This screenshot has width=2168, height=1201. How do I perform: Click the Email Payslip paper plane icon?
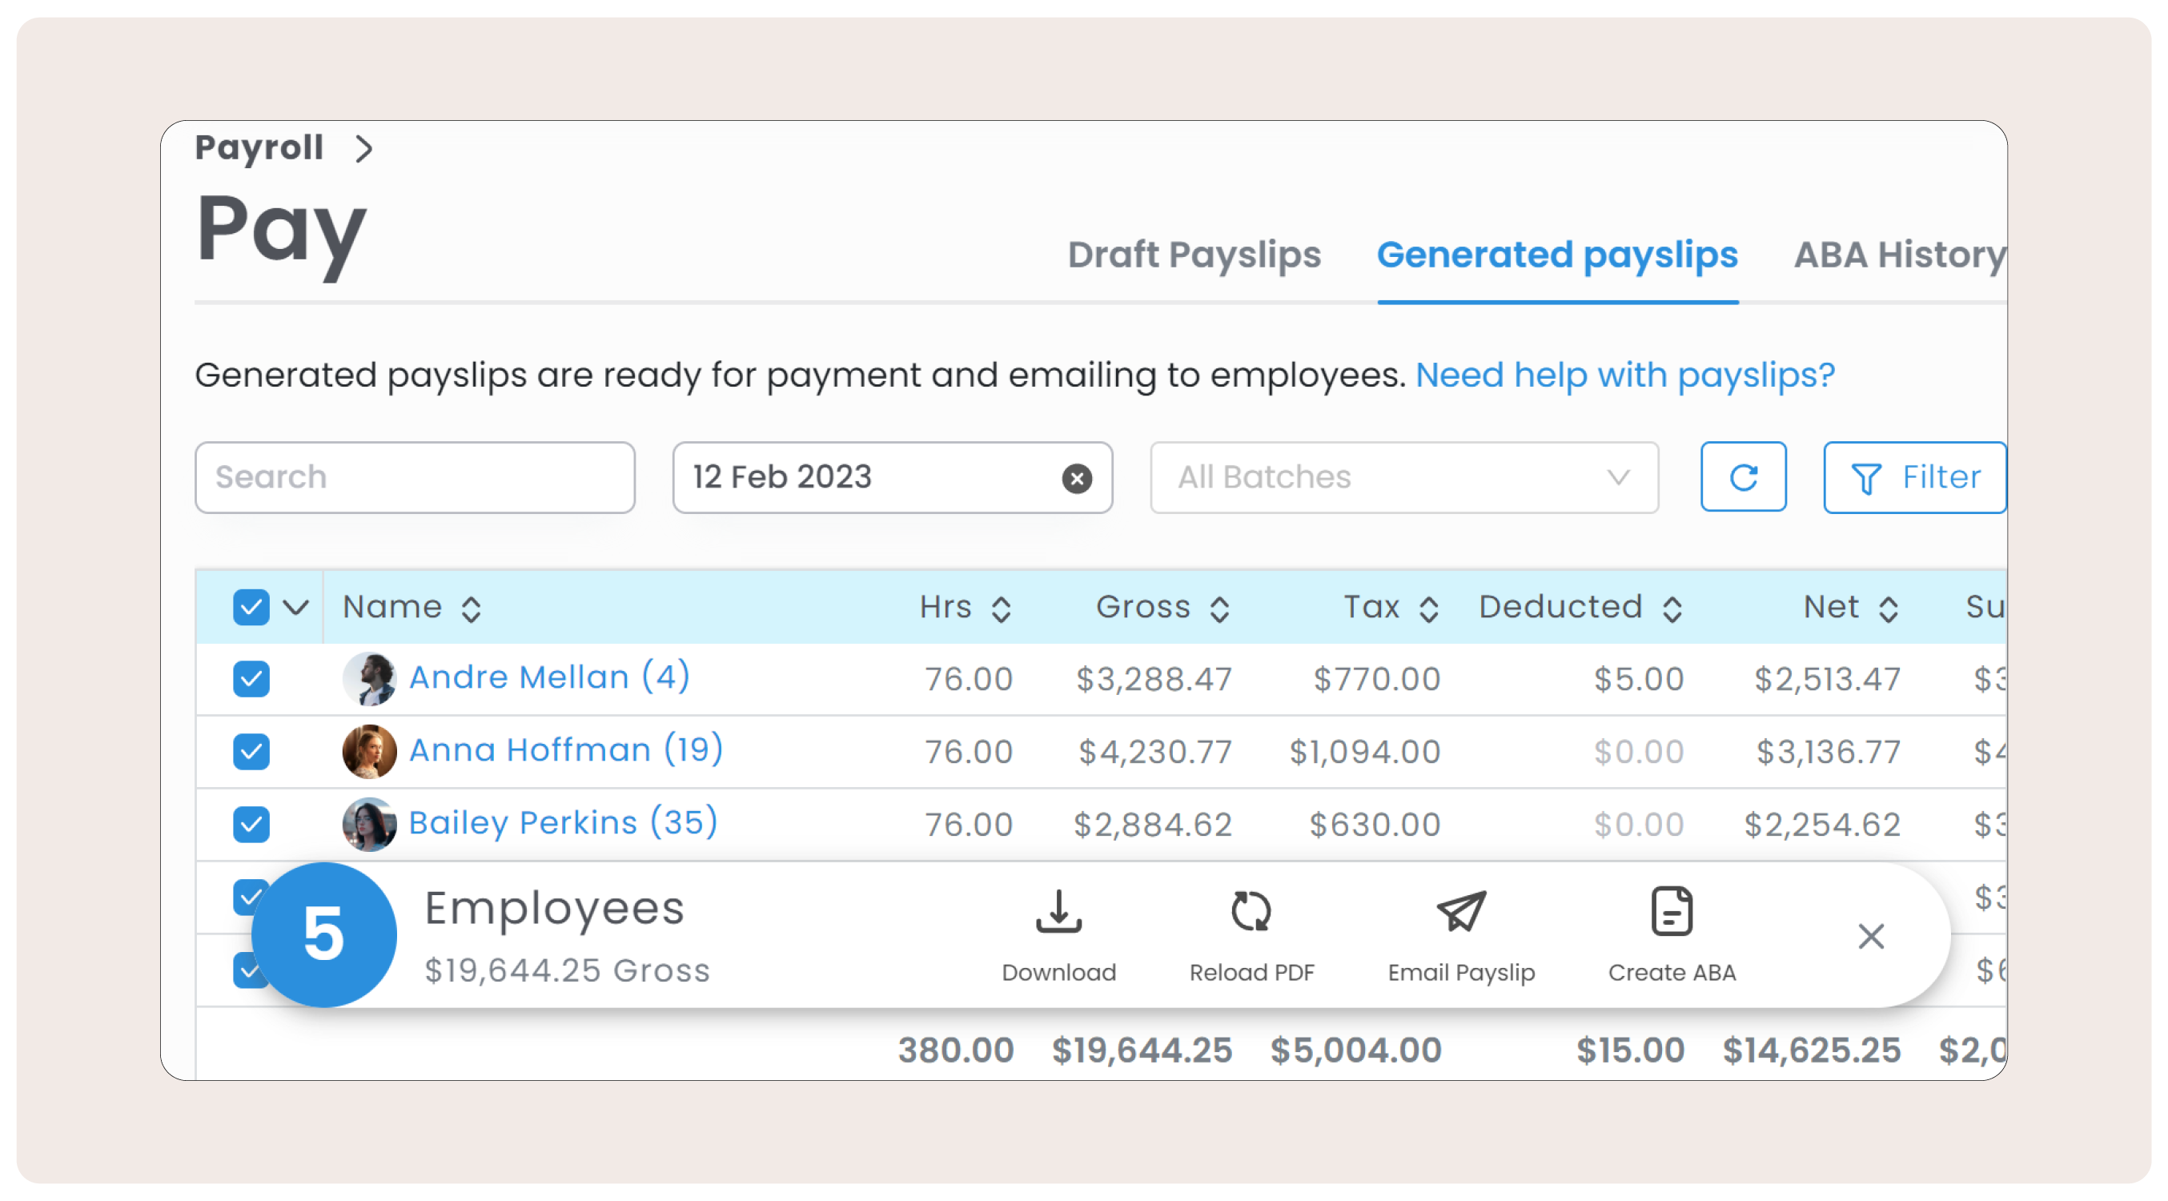click(x=1460, y=912)
